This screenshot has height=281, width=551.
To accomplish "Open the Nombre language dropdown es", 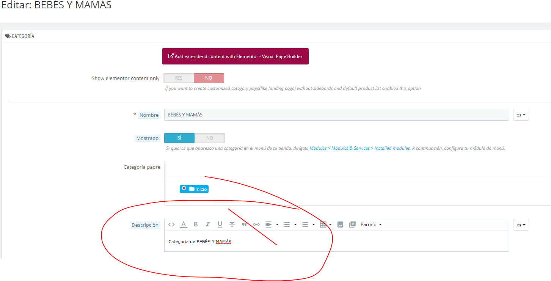I will (x=521, y=115).
